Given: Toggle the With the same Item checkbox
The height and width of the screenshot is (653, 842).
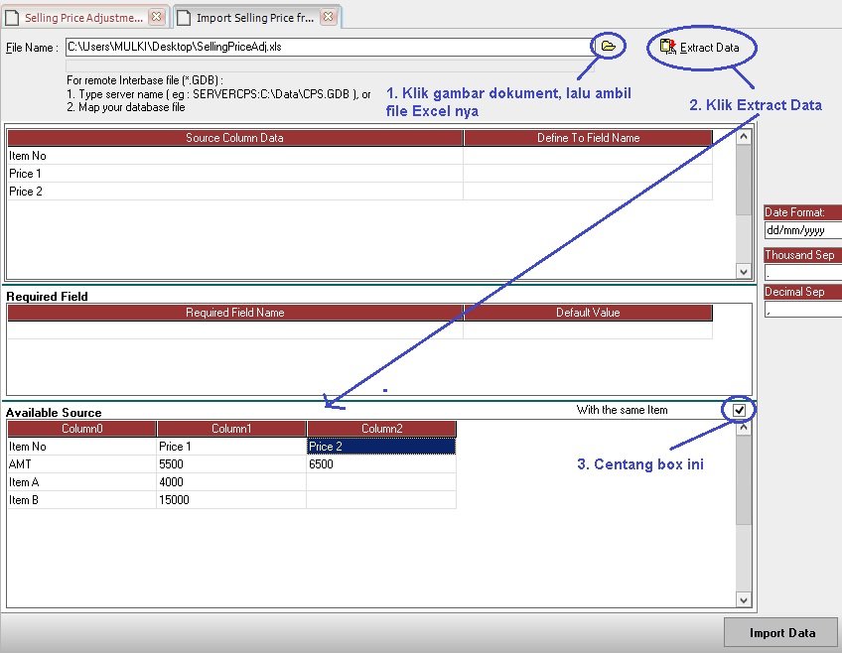Looking at the screenshot, I should (739, 410).
